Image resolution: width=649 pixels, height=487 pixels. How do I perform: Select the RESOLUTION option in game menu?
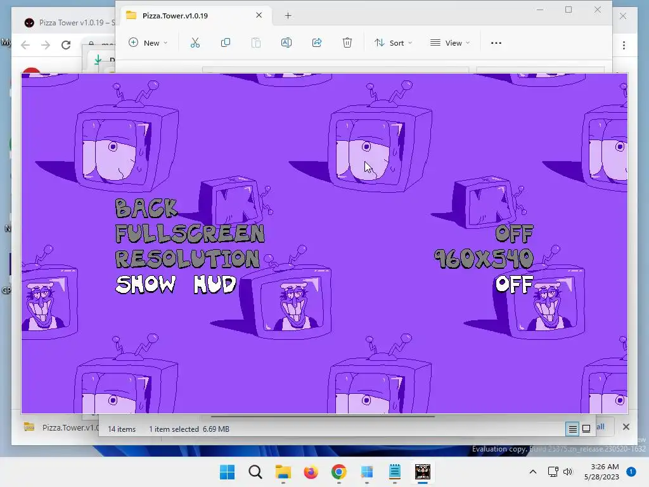coord(188,259)
